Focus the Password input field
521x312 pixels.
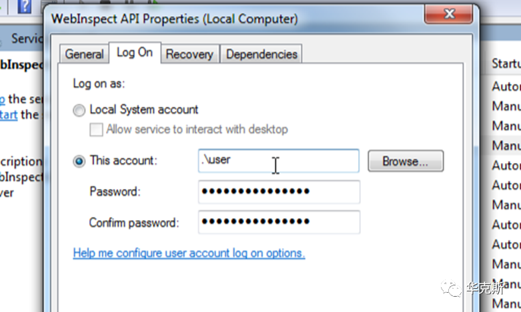[278, 192]
